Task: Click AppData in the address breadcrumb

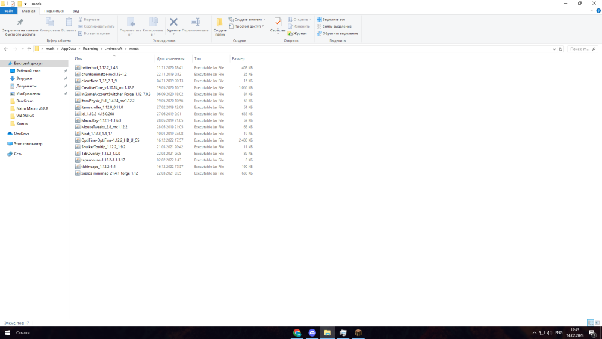Action: tap(69, 49)
